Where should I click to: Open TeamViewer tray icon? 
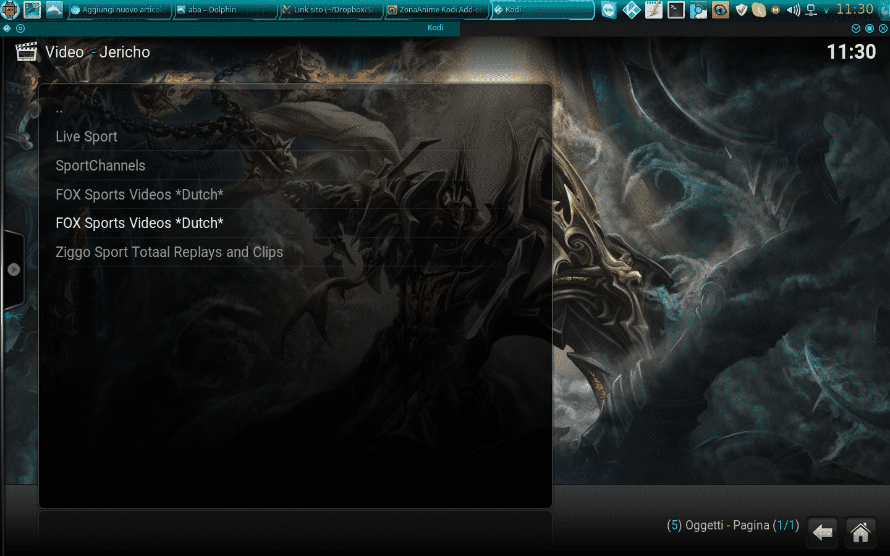[609, 10]
